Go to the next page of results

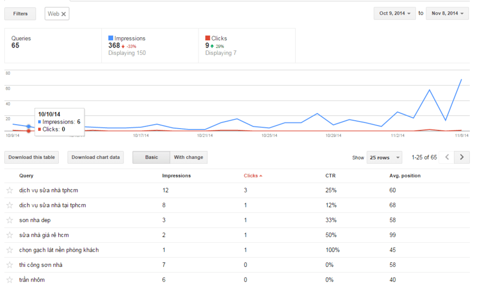click(462, 157)
